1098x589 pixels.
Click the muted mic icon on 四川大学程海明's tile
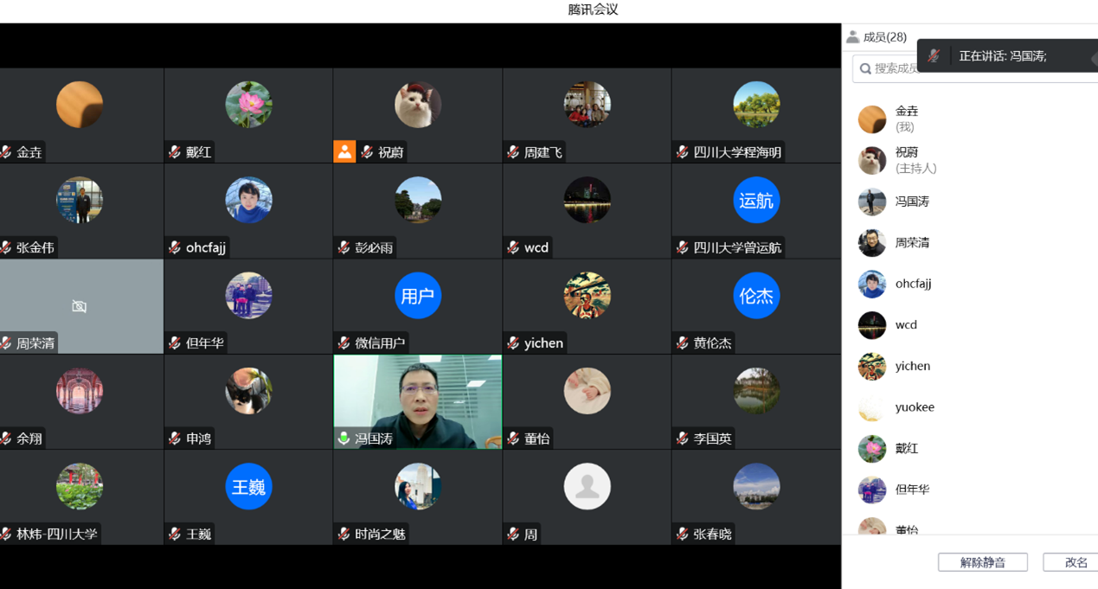[683, 152]
